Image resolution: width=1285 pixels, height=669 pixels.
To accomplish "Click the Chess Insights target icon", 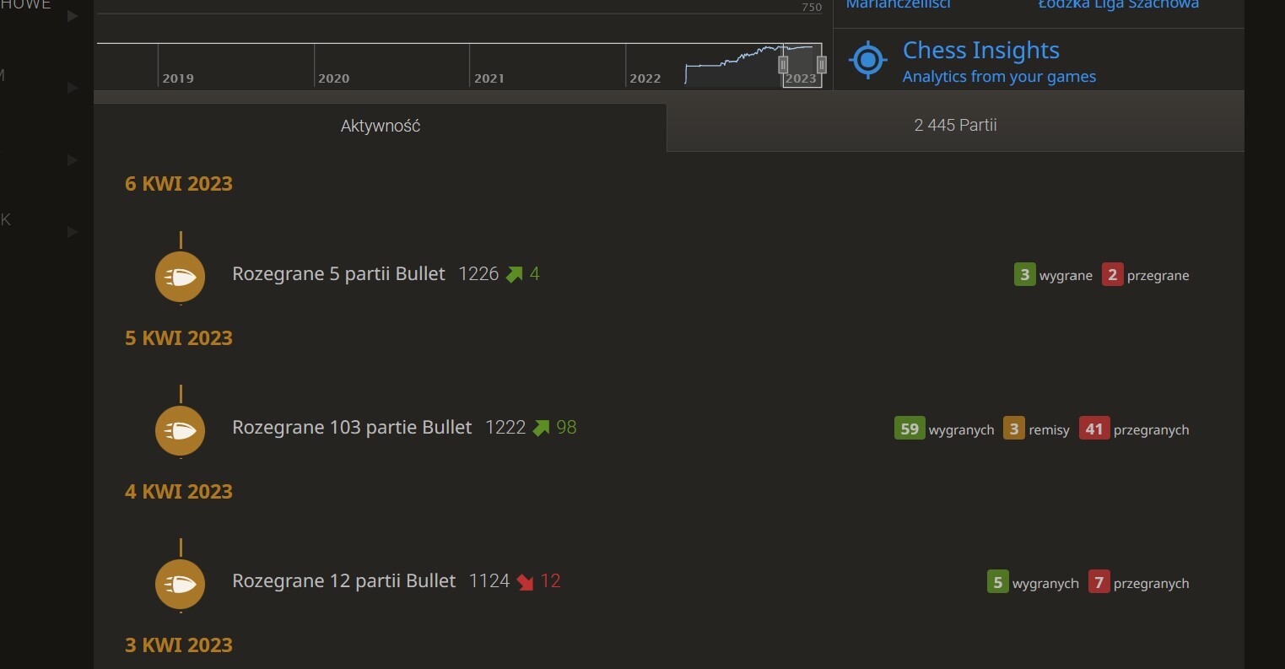I will [867, 61].
